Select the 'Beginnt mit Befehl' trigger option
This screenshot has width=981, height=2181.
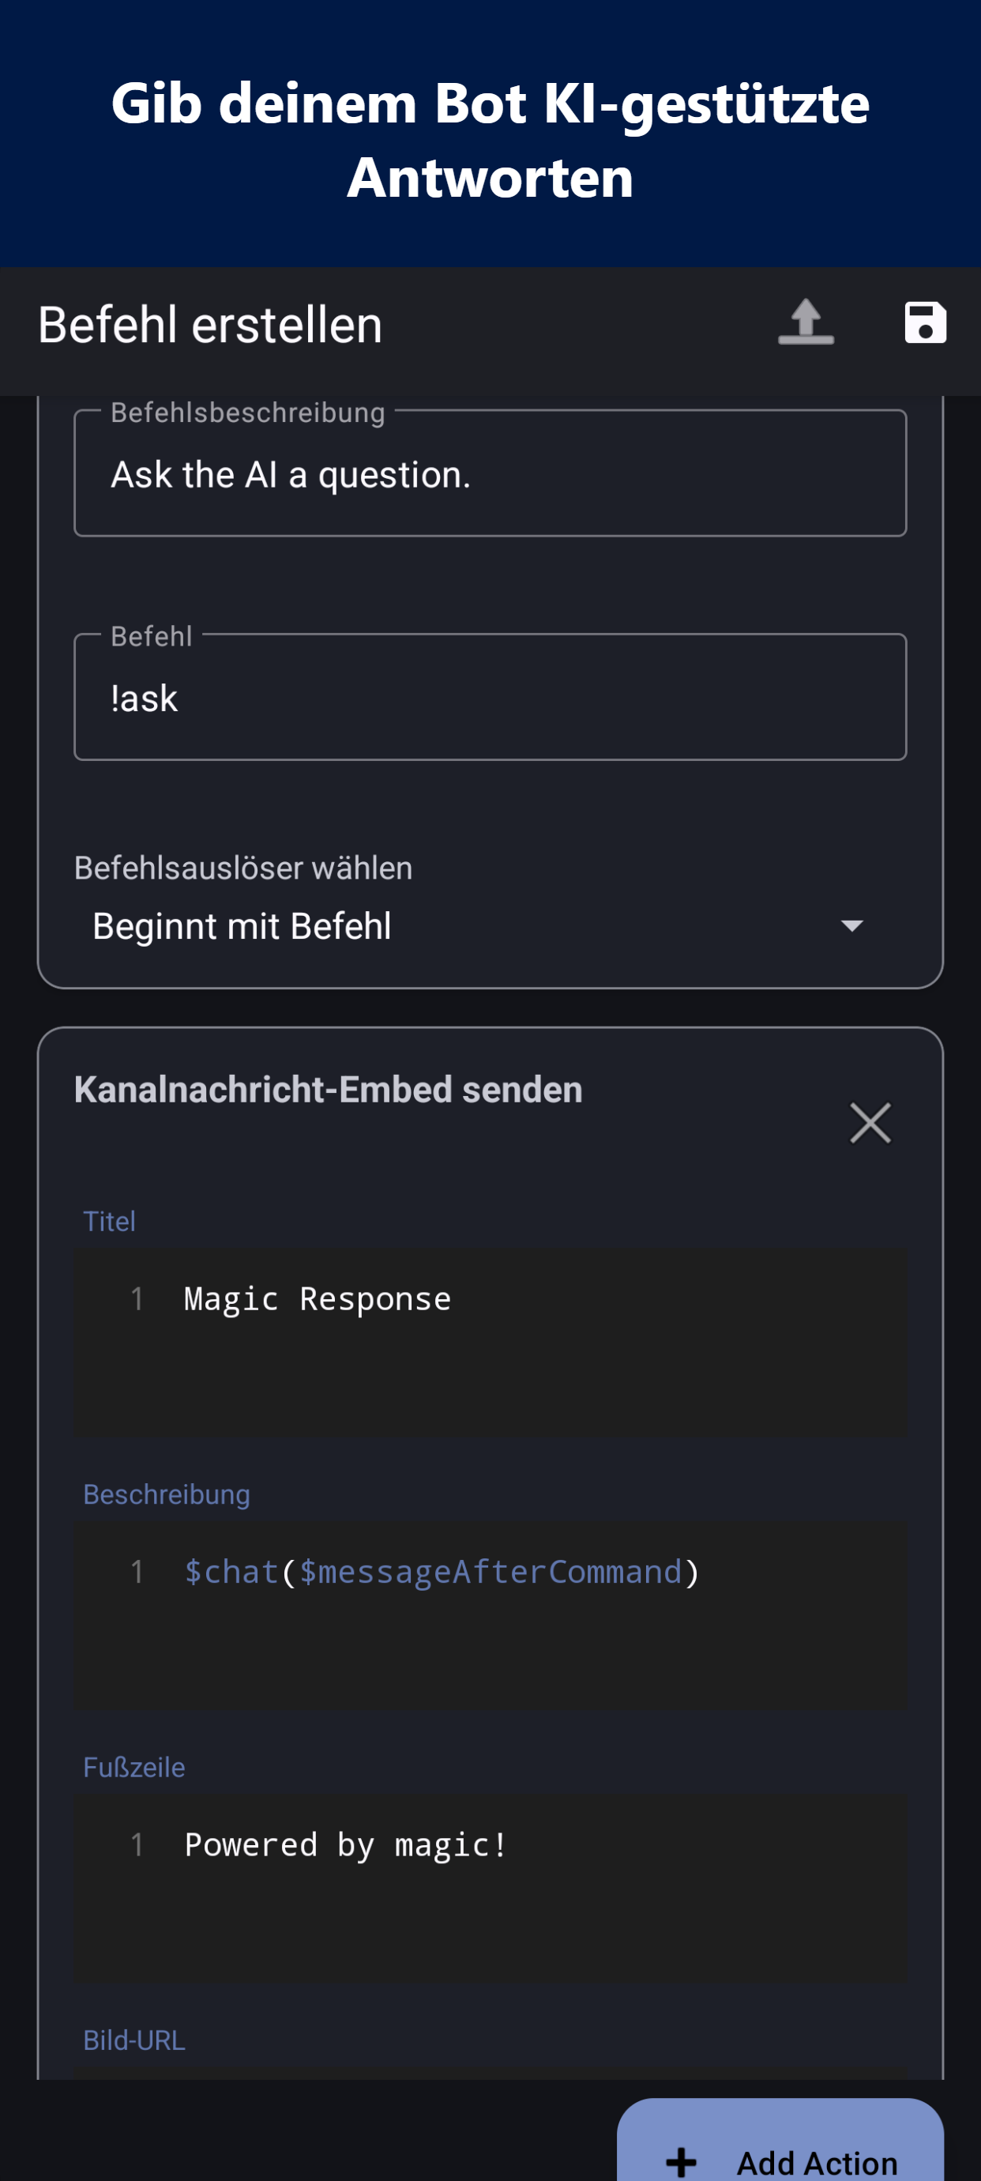pyautogui.click(x=241, y=925)
